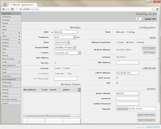Toggle the NAT checkbox
The height and width of the screenshot is (129, 161).
pos(117,83)
